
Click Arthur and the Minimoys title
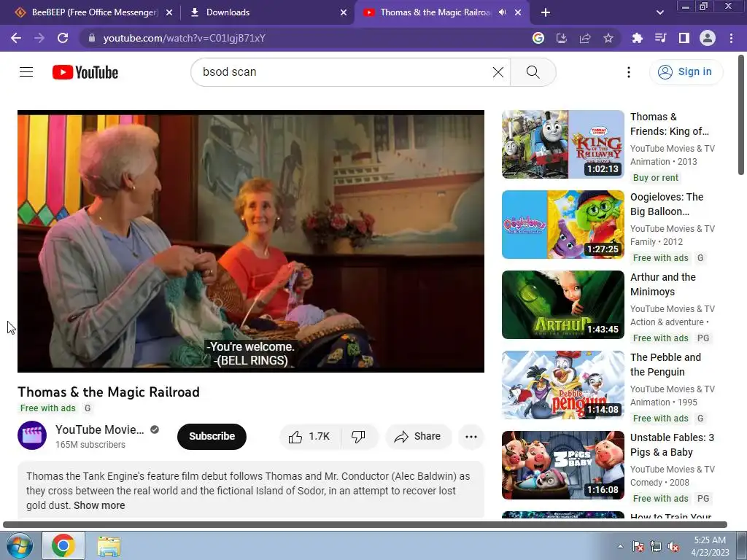click(662, 284)
